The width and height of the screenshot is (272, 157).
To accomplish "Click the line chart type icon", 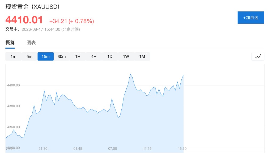I will (x=258, y=56).
